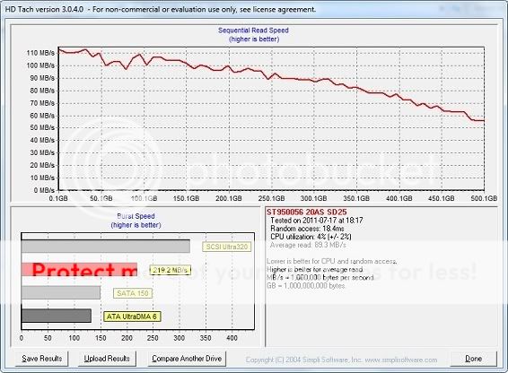Click the dark ATA UltraDMA 6 bar
The image size is (508, 373).
pos(57,316)
